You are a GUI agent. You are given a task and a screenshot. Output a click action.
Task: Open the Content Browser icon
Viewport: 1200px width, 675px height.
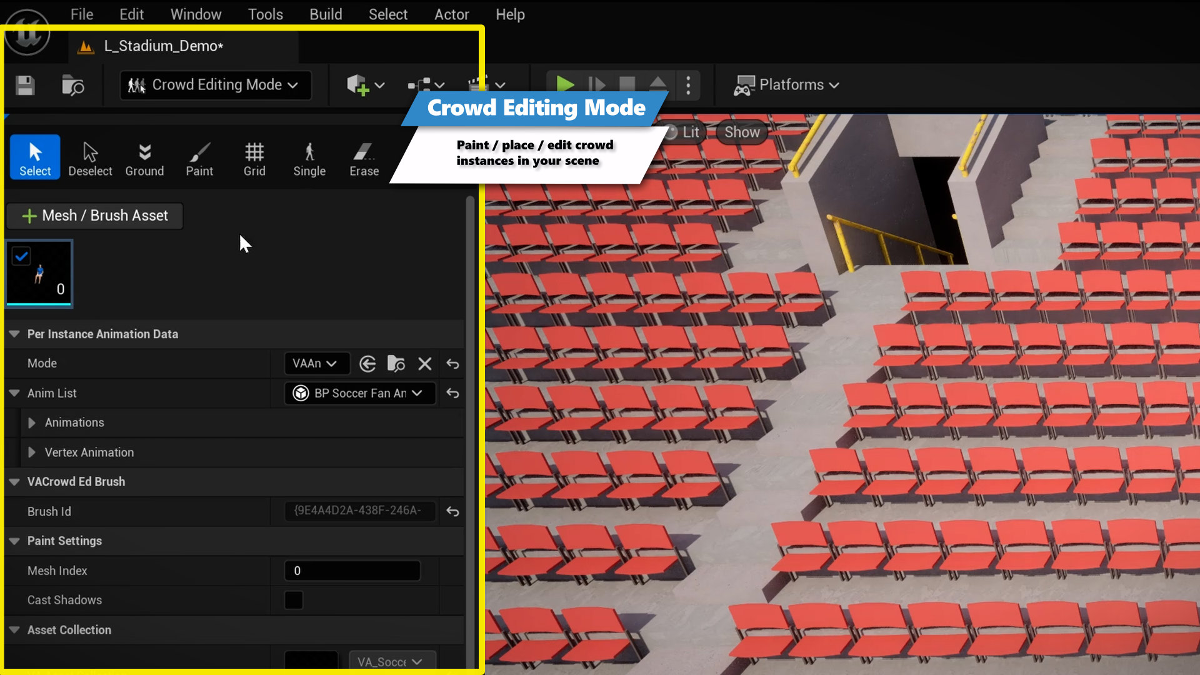pyautogui.click(x=72, y=85)
